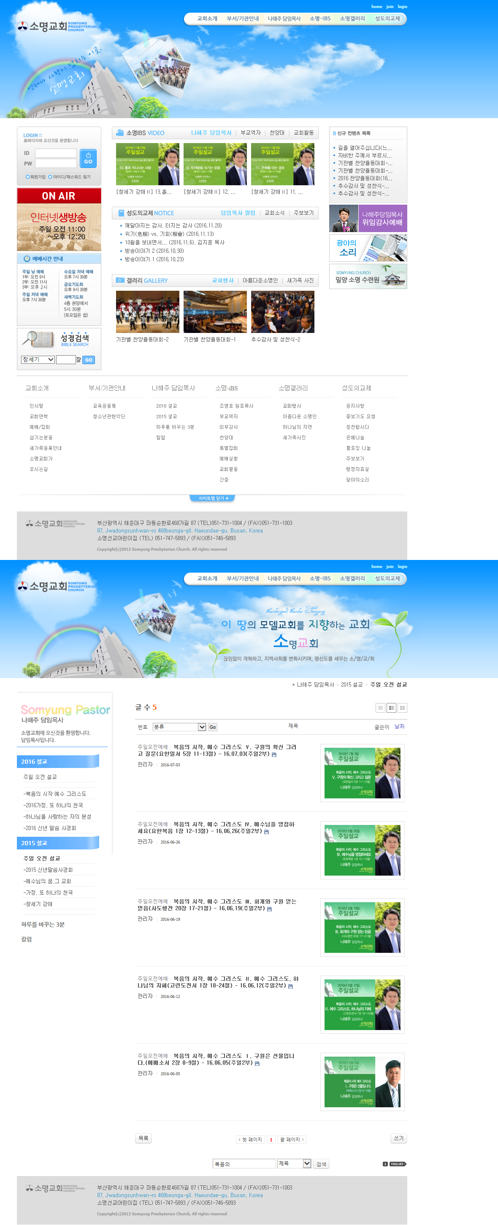Open the 2016 6월 5일 sermon thumbnail
Image resolution: width=498 pixels, height=1225 pixels.
(x=363, y=1082)
